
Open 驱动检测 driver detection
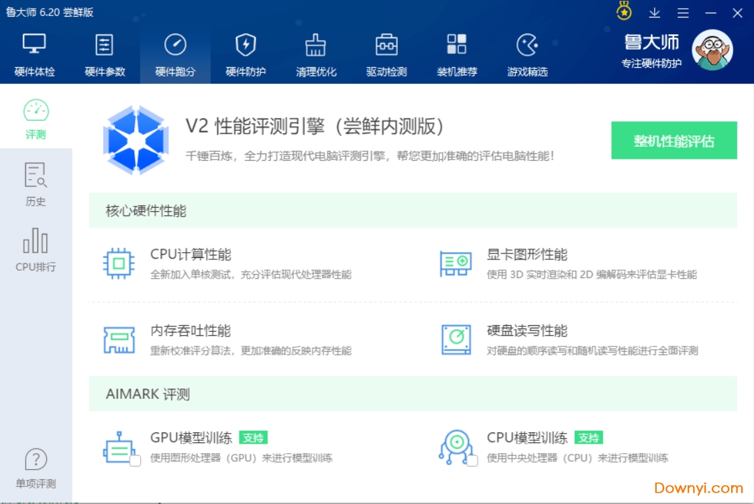pos(386,54)
